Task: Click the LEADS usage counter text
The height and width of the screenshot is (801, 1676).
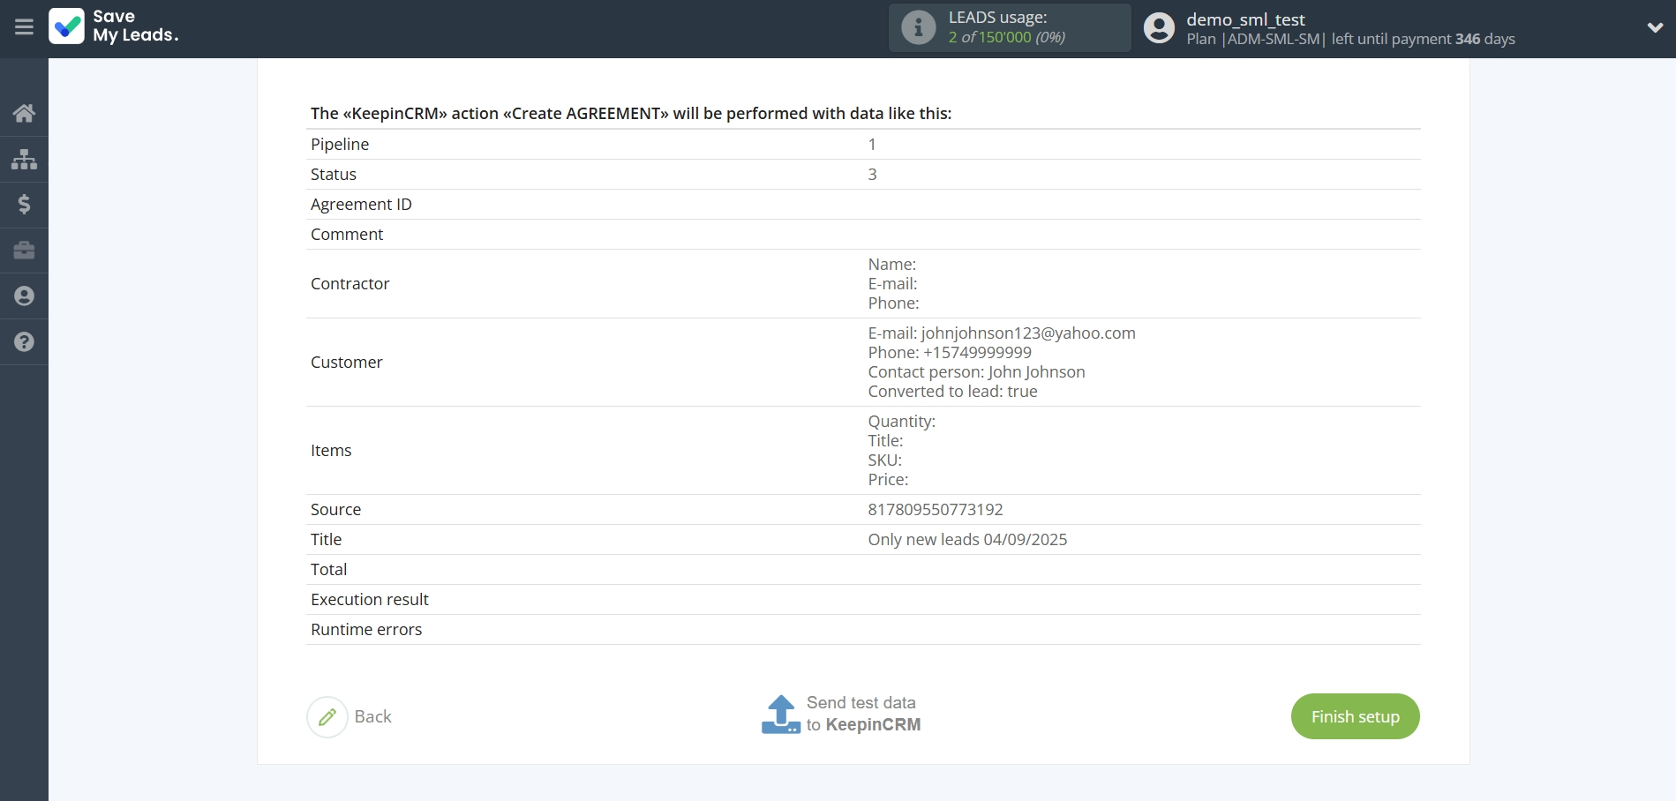Action: 1006,37
